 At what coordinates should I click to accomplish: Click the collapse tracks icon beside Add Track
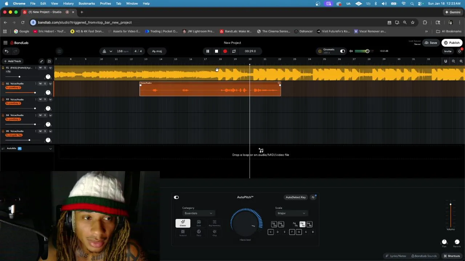[x=49, y=61]
